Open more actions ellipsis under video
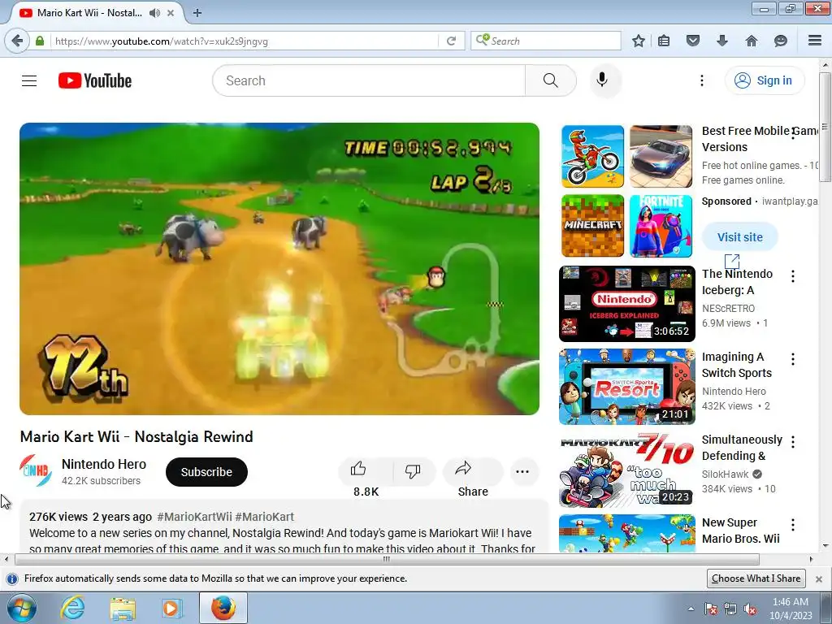This screenshot has height=624, width=832. pos(522,471)
